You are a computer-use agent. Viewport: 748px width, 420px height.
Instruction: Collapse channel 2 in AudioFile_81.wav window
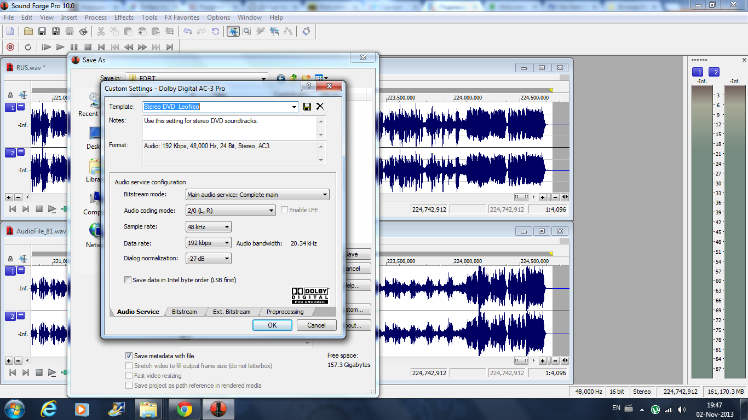[21, 316]
